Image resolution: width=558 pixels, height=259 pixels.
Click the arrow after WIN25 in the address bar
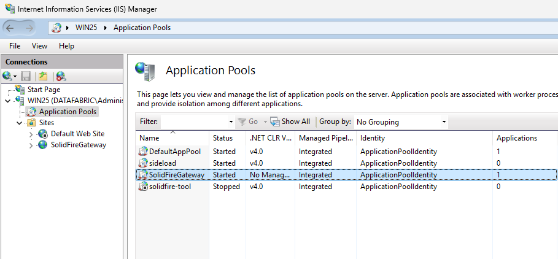(x=106, y=28)
